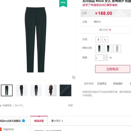Increase quantity with the up arrow
131x131 pixels.
[106, 56]
